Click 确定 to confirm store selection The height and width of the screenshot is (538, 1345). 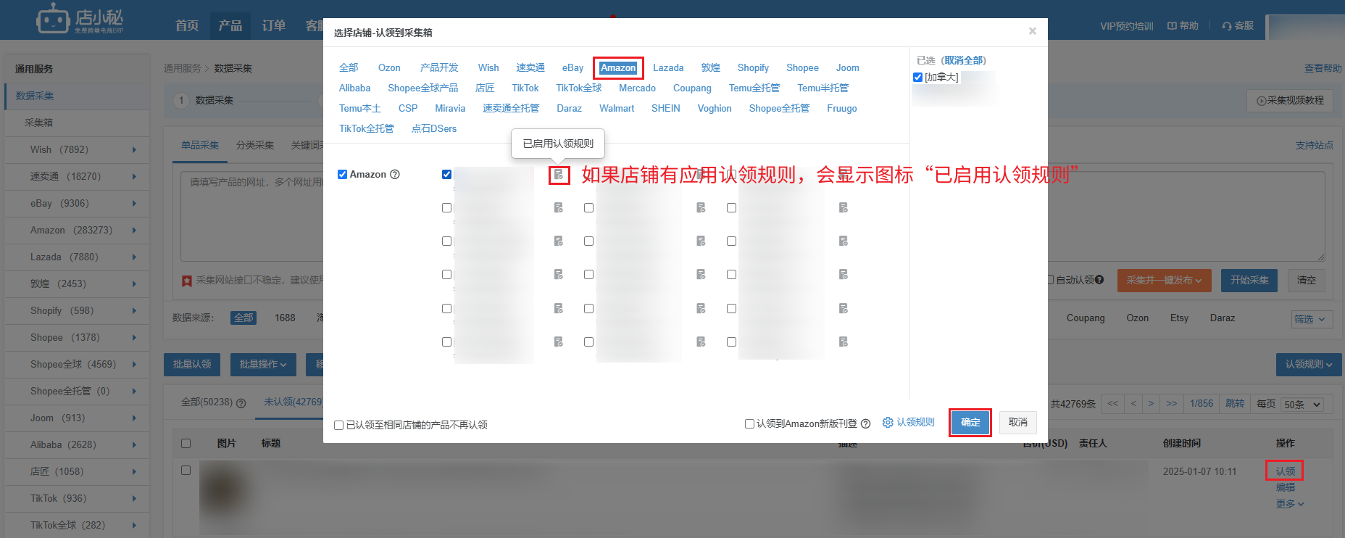coord(970,422)
